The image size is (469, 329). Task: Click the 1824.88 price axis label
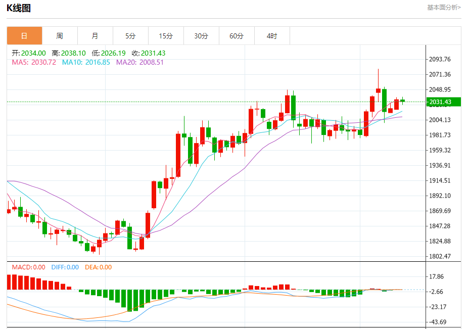point(440,241)
